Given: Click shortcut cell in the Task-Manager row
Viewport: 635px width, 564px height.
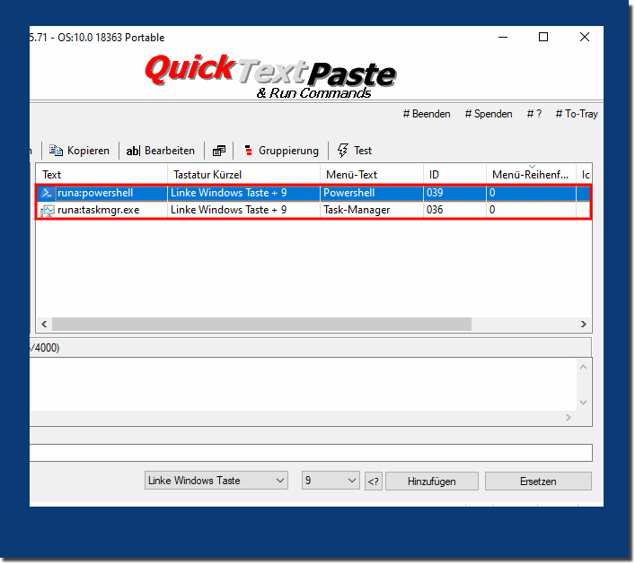Looking at the screenshot, I should click(243, 210).
